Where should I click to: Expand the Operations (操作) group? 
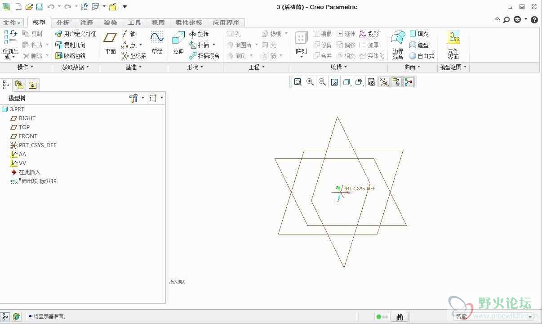(25, 67)
